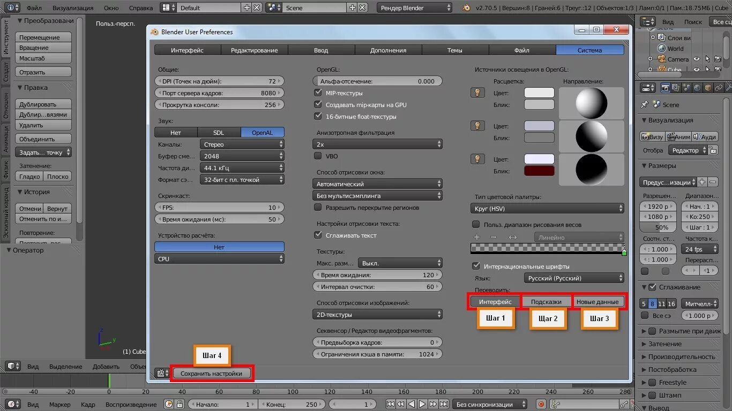Image resolution: width=732 pixels, height=411 pixels.
Task: Click the eye icon next to Camera
Action: tap(697, 59)
